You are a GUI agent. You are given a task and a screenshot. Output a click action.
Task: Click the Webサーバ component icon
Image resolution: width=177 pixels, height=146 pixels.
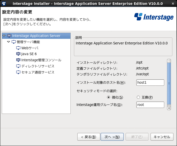click(18, 48)
